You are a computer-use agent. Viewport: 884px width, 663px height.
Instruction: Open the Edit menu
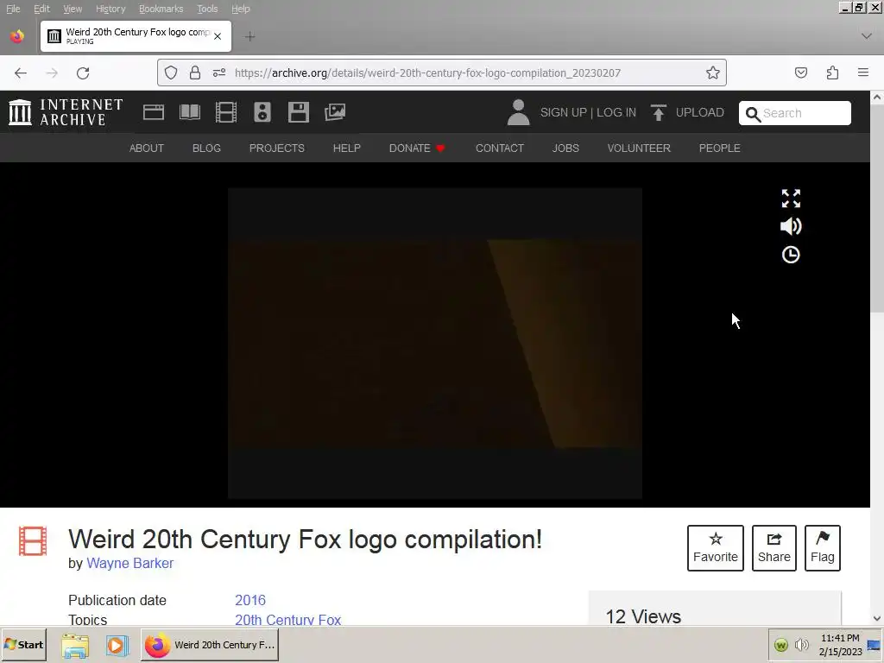(41, 9)
